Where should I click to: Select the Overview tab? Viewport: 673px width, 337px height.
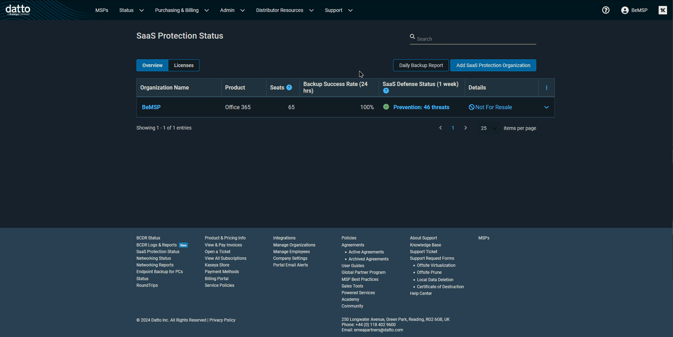(152, 65)
